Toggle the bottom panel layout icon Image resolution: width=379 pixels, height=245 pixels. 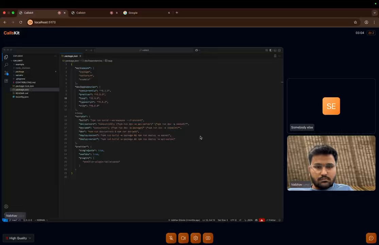[275, 50]
